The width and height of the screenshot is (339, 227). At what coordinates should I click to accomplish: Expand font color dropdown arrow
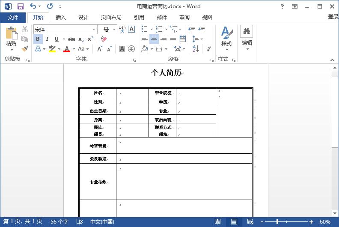(74, 49)
